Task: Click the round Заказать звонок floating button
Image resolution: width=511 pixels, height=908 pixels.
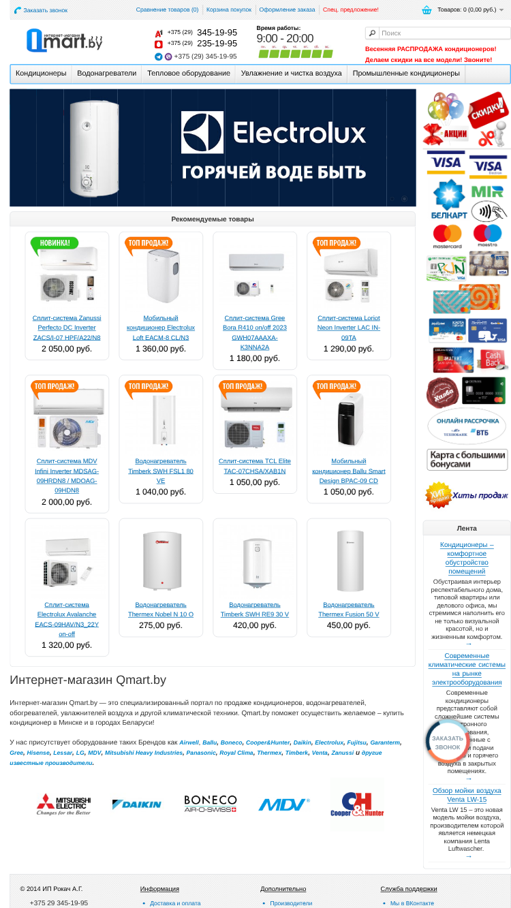Action: (448, 742)
